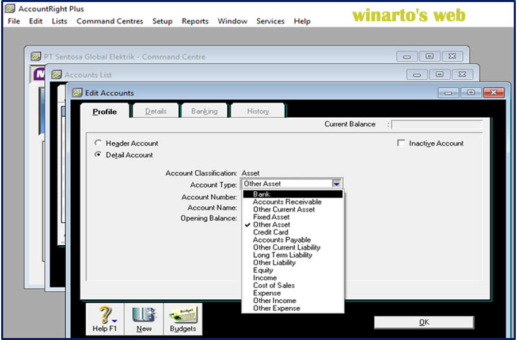Screen dimensions: 517x340
Task: Choose Other Expense at list bottom
Action: point(293,308)
